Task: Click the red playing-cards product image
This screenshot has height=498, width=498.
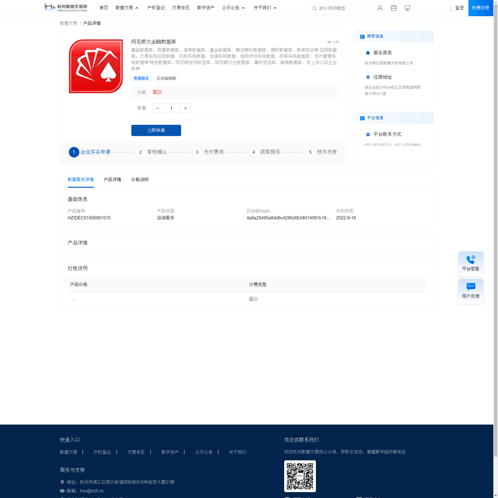Action: [x=96, y=66]
